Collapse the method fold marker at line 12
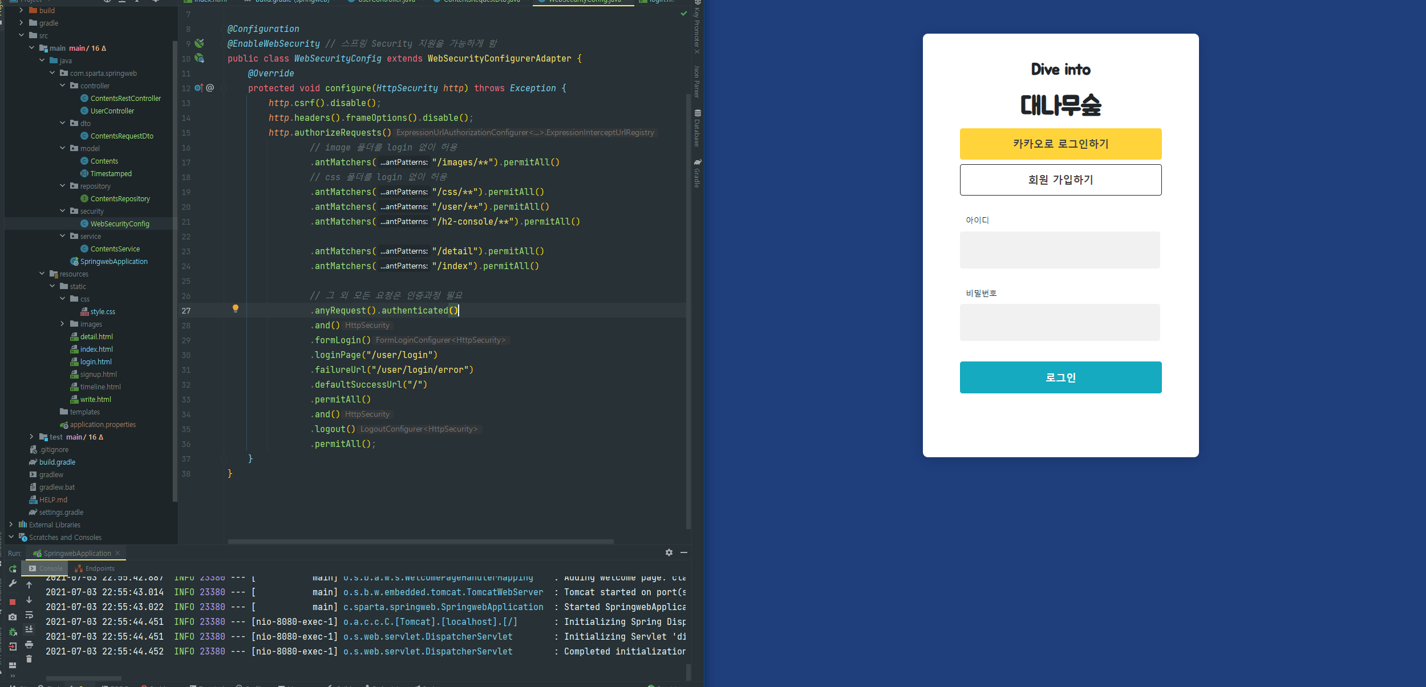1426x687 pixels. [224, 88]
